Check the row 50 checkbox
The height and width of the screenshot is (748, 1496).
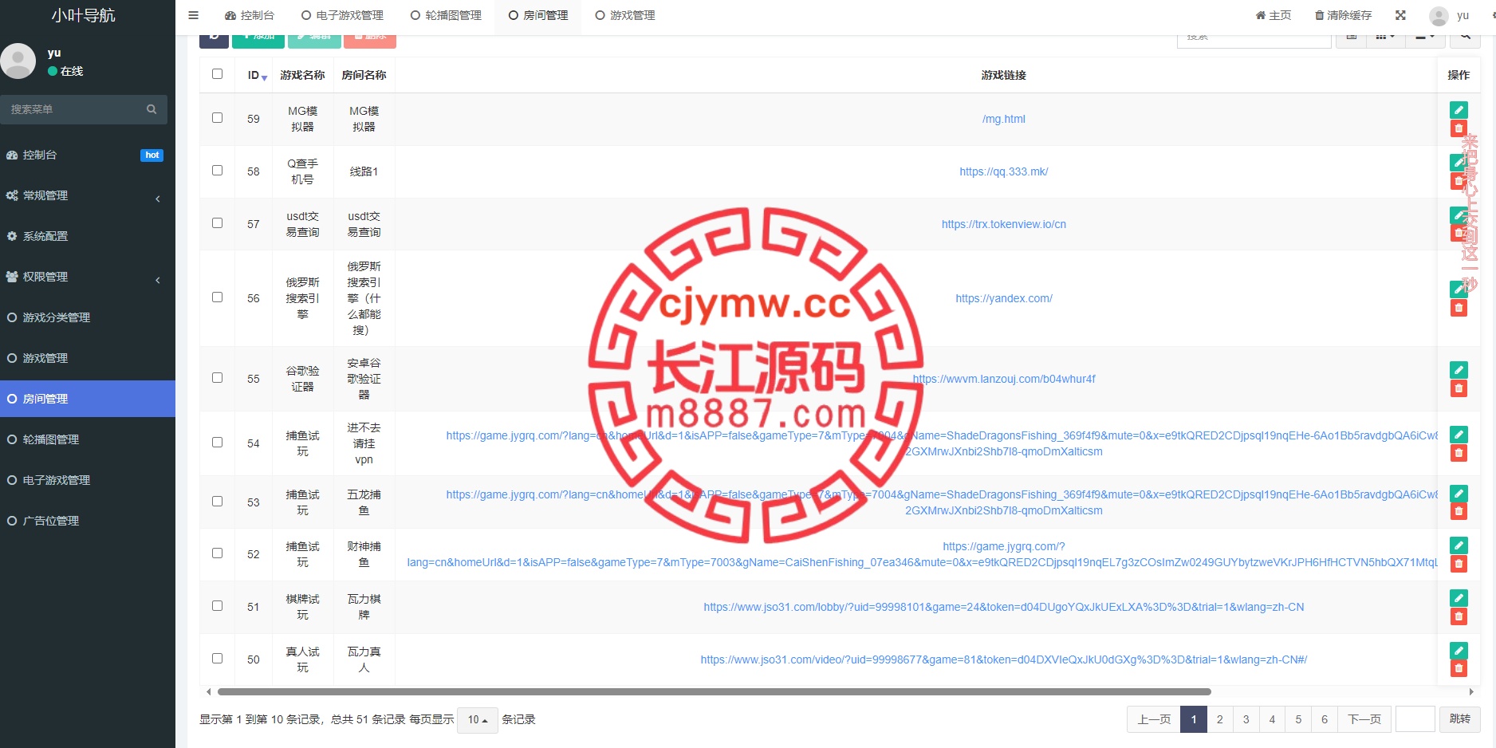[217, 659]
